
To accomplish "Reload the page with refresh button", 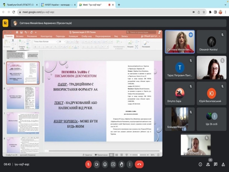I will (13, 12).
